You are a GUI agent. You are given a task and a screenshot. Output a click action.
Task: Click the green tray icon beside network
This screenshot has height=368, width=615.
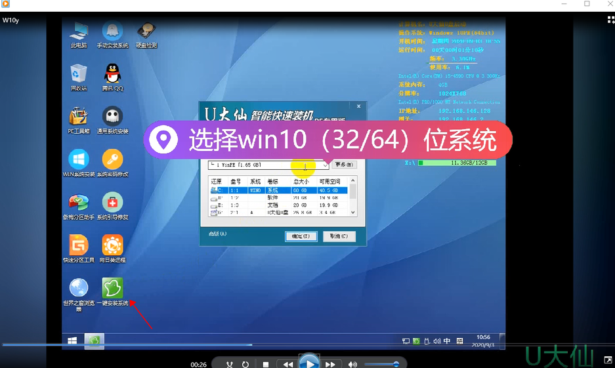(x=417, y=341)
